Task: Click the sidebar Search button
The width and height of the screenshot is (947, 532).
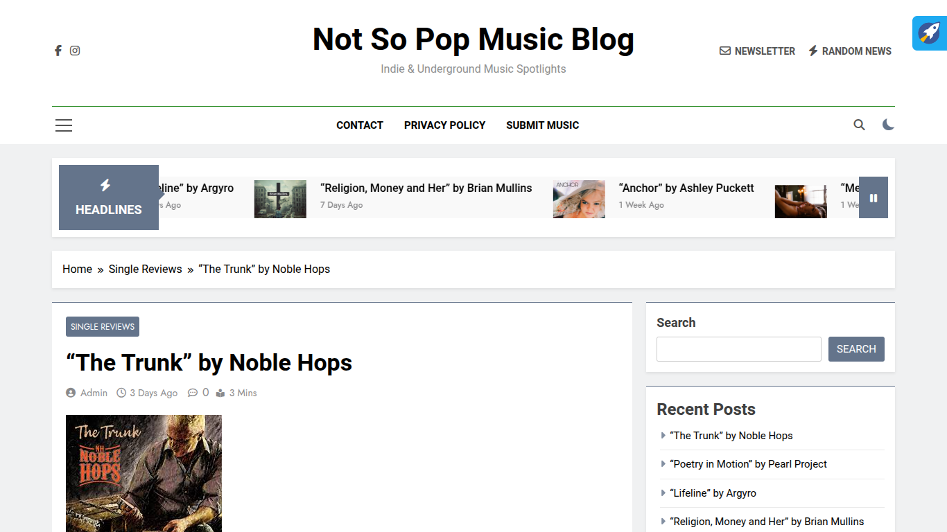Action: tap(855, 349)
